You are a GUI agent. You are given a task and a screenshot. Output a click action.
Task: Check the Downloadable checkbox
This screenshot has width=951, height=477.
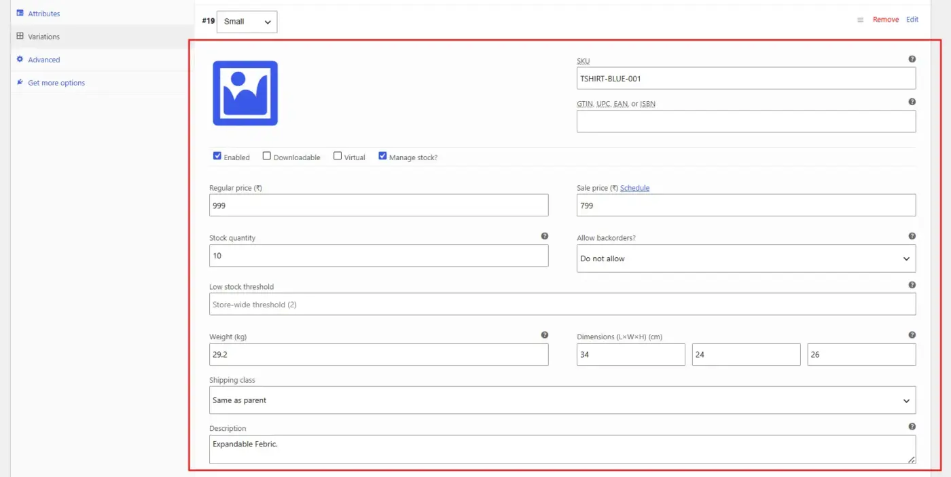pyautogui.click(x=267, y=156)
